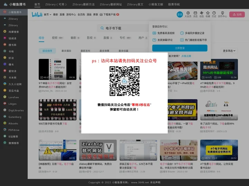Click the icon beside Lorefree in sidebar
The image size is (249, 186).
[5, 97]
